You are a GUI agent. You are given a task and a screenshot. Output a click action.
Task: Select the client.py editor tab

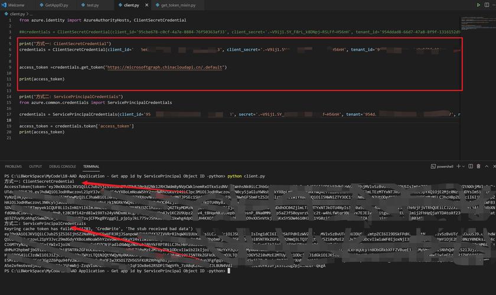tap(131, 5)
